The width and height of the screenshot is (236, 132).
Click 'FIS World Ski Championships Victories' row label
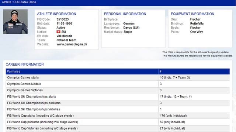(34, 109)
